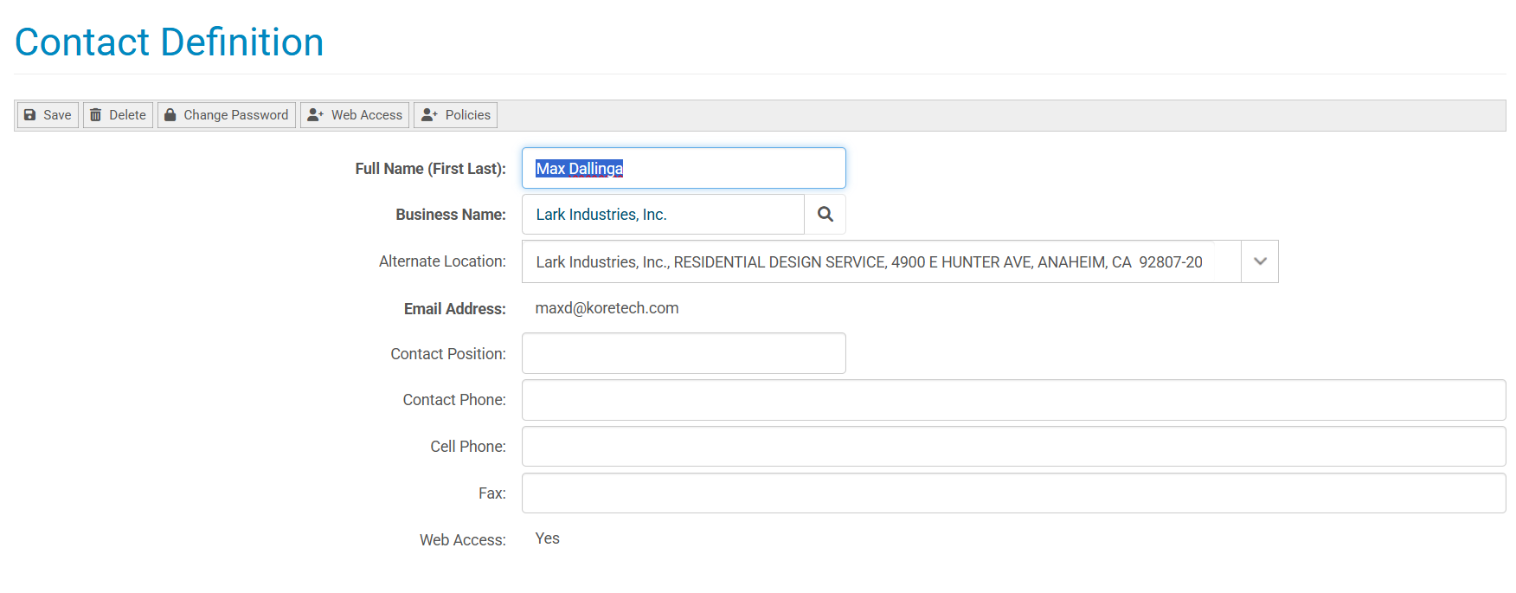Click the 'Alternate Location:' label
The image size is (1516, 593).
coord(442,261)
